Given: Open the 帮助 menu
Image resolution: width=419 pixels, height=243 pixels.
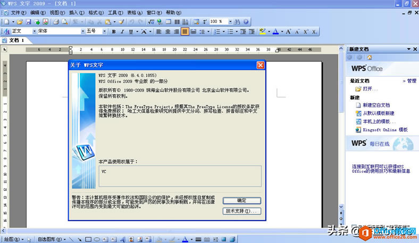Looking at the screenshot, I should click(x=173, y=13).
